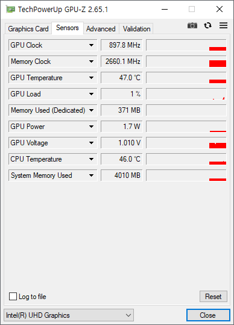Click the refresh arrows icon
Image resolution: width=234 pixels, height=325 pixels.
point(207,25)
